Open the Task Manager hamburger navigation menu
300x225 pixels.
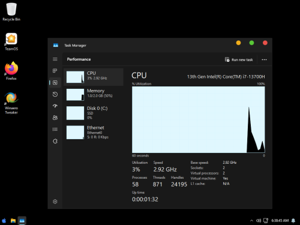pyautogui.click(x=55, y=59)
